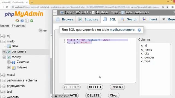Open a new browser tab
The height and width of the screenshot is (98, 175).
coord(32,2)
